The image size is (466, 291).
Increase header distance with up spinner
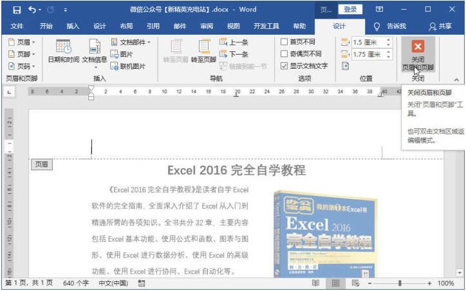pos(388,40)
